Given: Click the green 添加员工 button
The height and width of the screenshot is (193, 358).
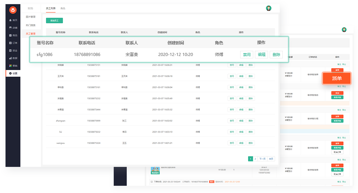Looking at the screenshot, I should (x=54, y=21).
